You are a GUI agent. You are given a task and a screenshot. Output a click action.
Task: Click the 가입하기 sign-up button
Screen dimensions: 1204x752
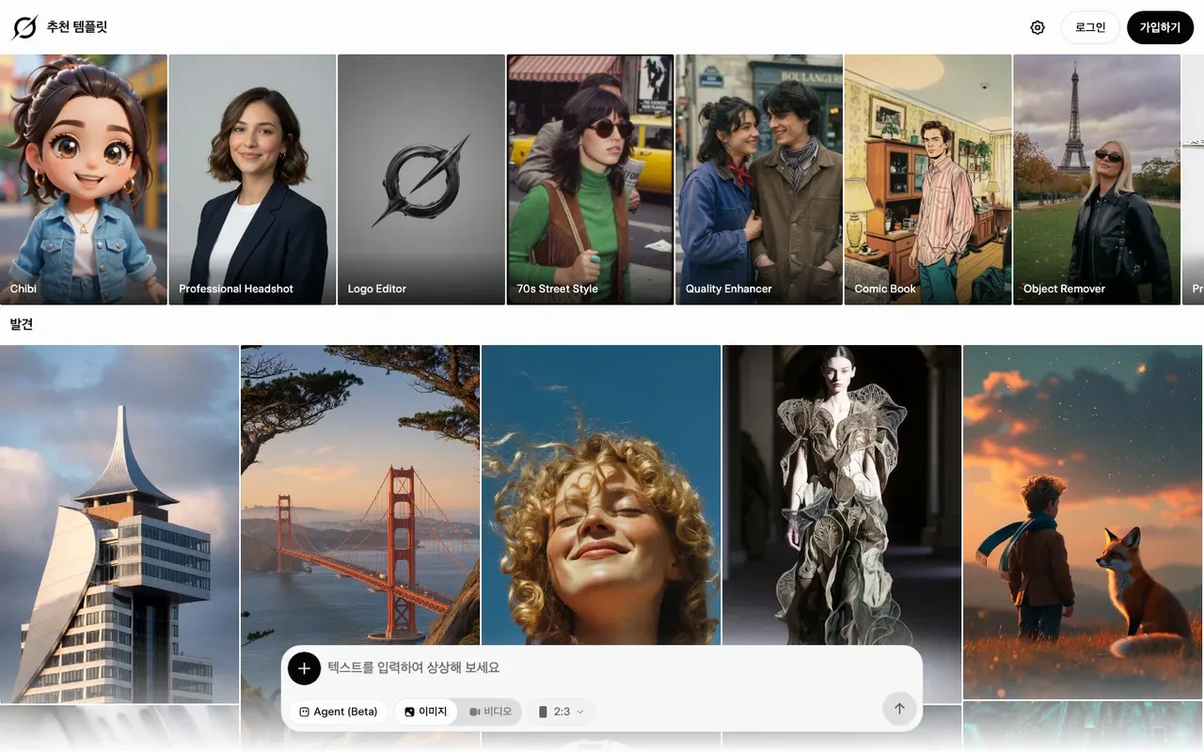(1160, 27)
